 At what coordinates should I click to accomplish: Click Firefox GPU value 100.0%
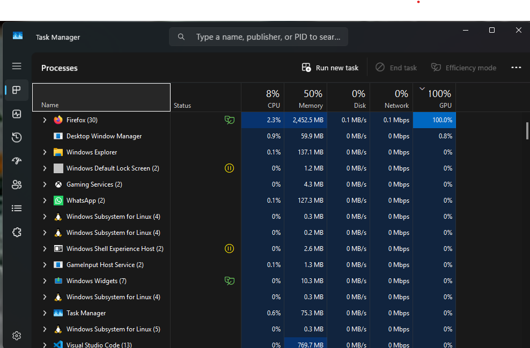[435, 120]
